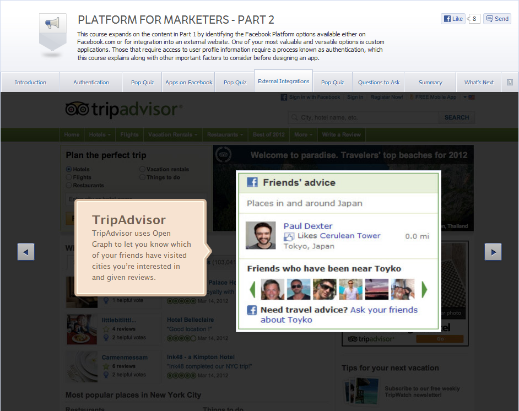Click the Carmenmessam reviewer thumbnail
This screenshot has height=411, width=519.
(x=82, y=367)
